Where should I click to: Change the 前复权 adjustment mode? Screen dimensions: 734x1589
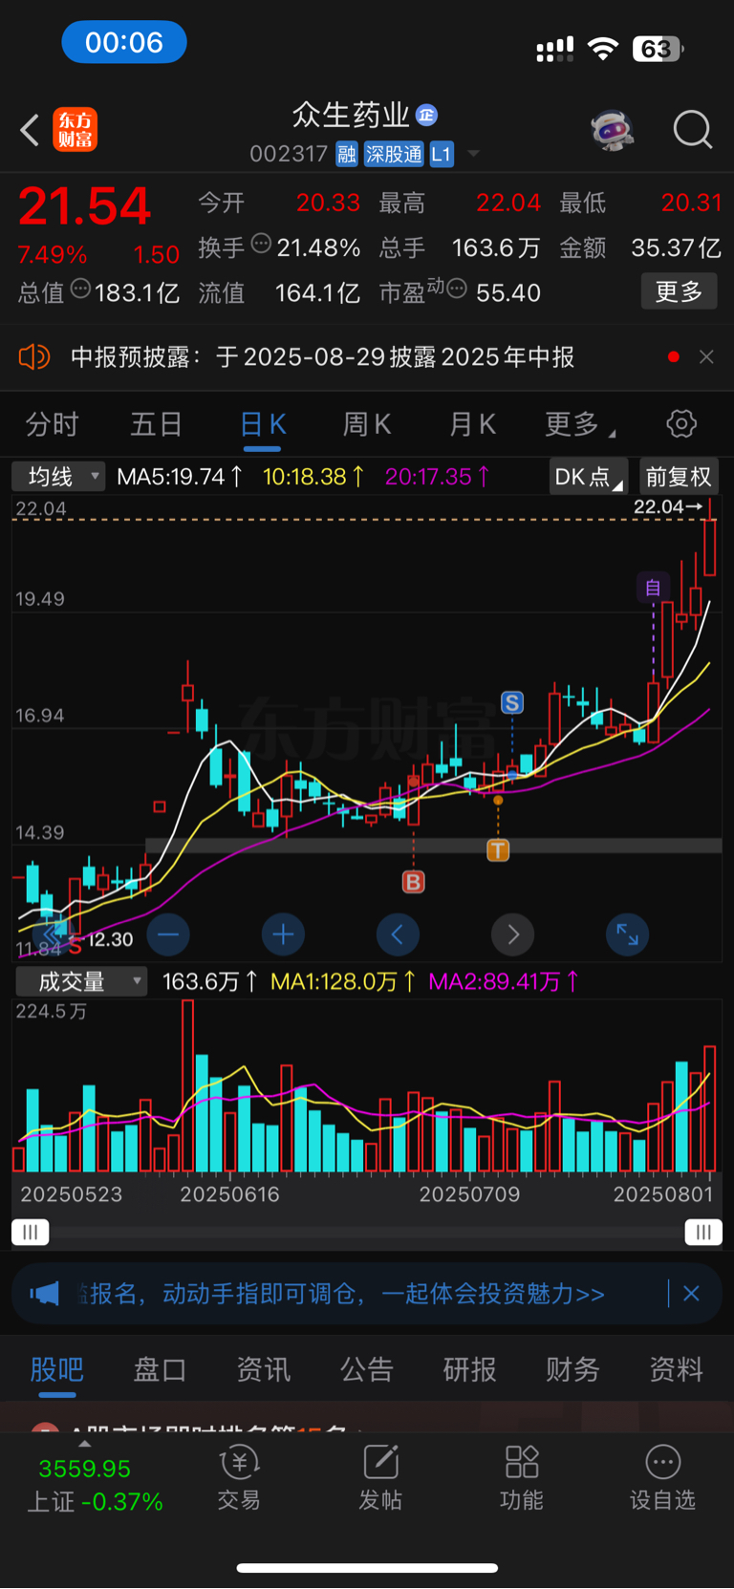click(679, 476)
